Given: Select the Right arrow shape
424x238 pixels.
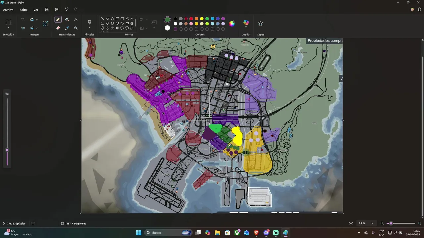Looking at the screenshot, I should [122, 23].
